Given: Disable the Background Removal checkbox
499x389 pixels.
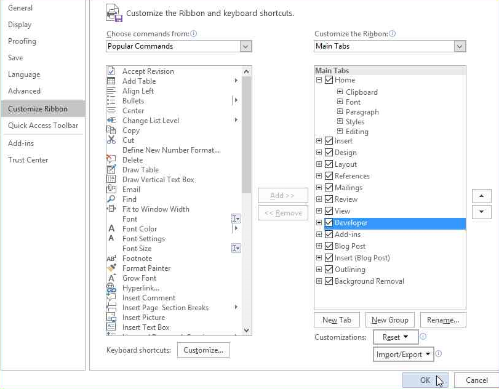Looking at the screenshot, I should (x=329, y=281).
